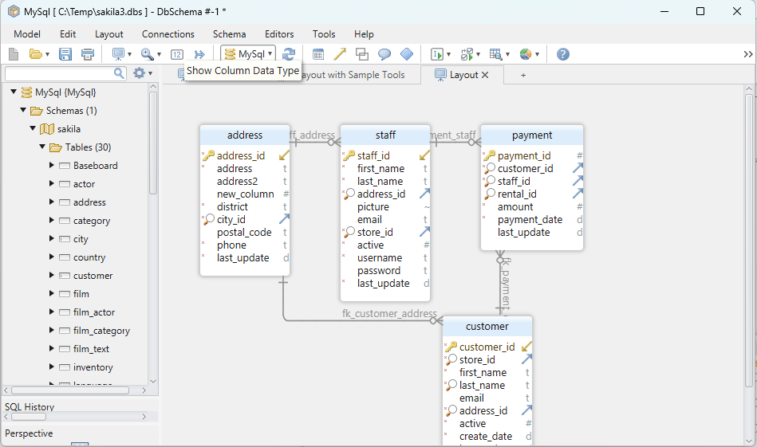Open the Edit menu
The image size is (757, 447).
tap(68, 34)
